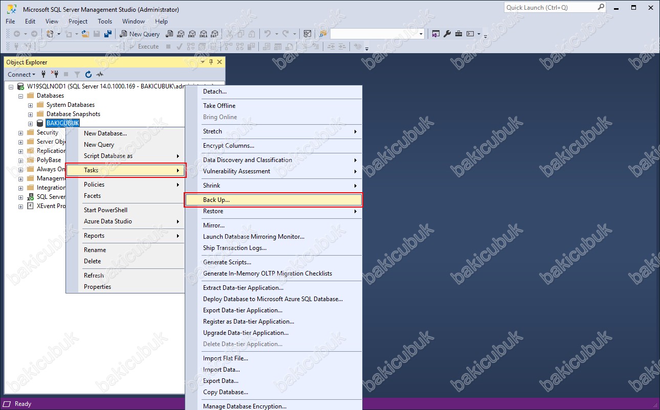Image resolution: width=660 pixels, height=410 pixels.
Task: Select the System Databases tree item
Action: [x=70, y=105]
